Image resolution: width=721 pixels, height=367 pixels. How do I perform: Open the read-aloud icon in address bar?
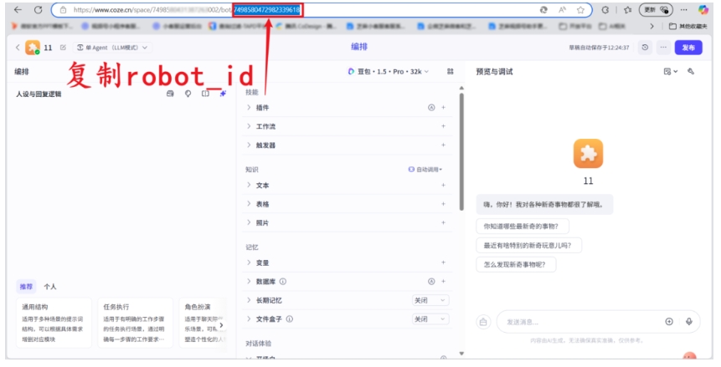coord(563,10)
